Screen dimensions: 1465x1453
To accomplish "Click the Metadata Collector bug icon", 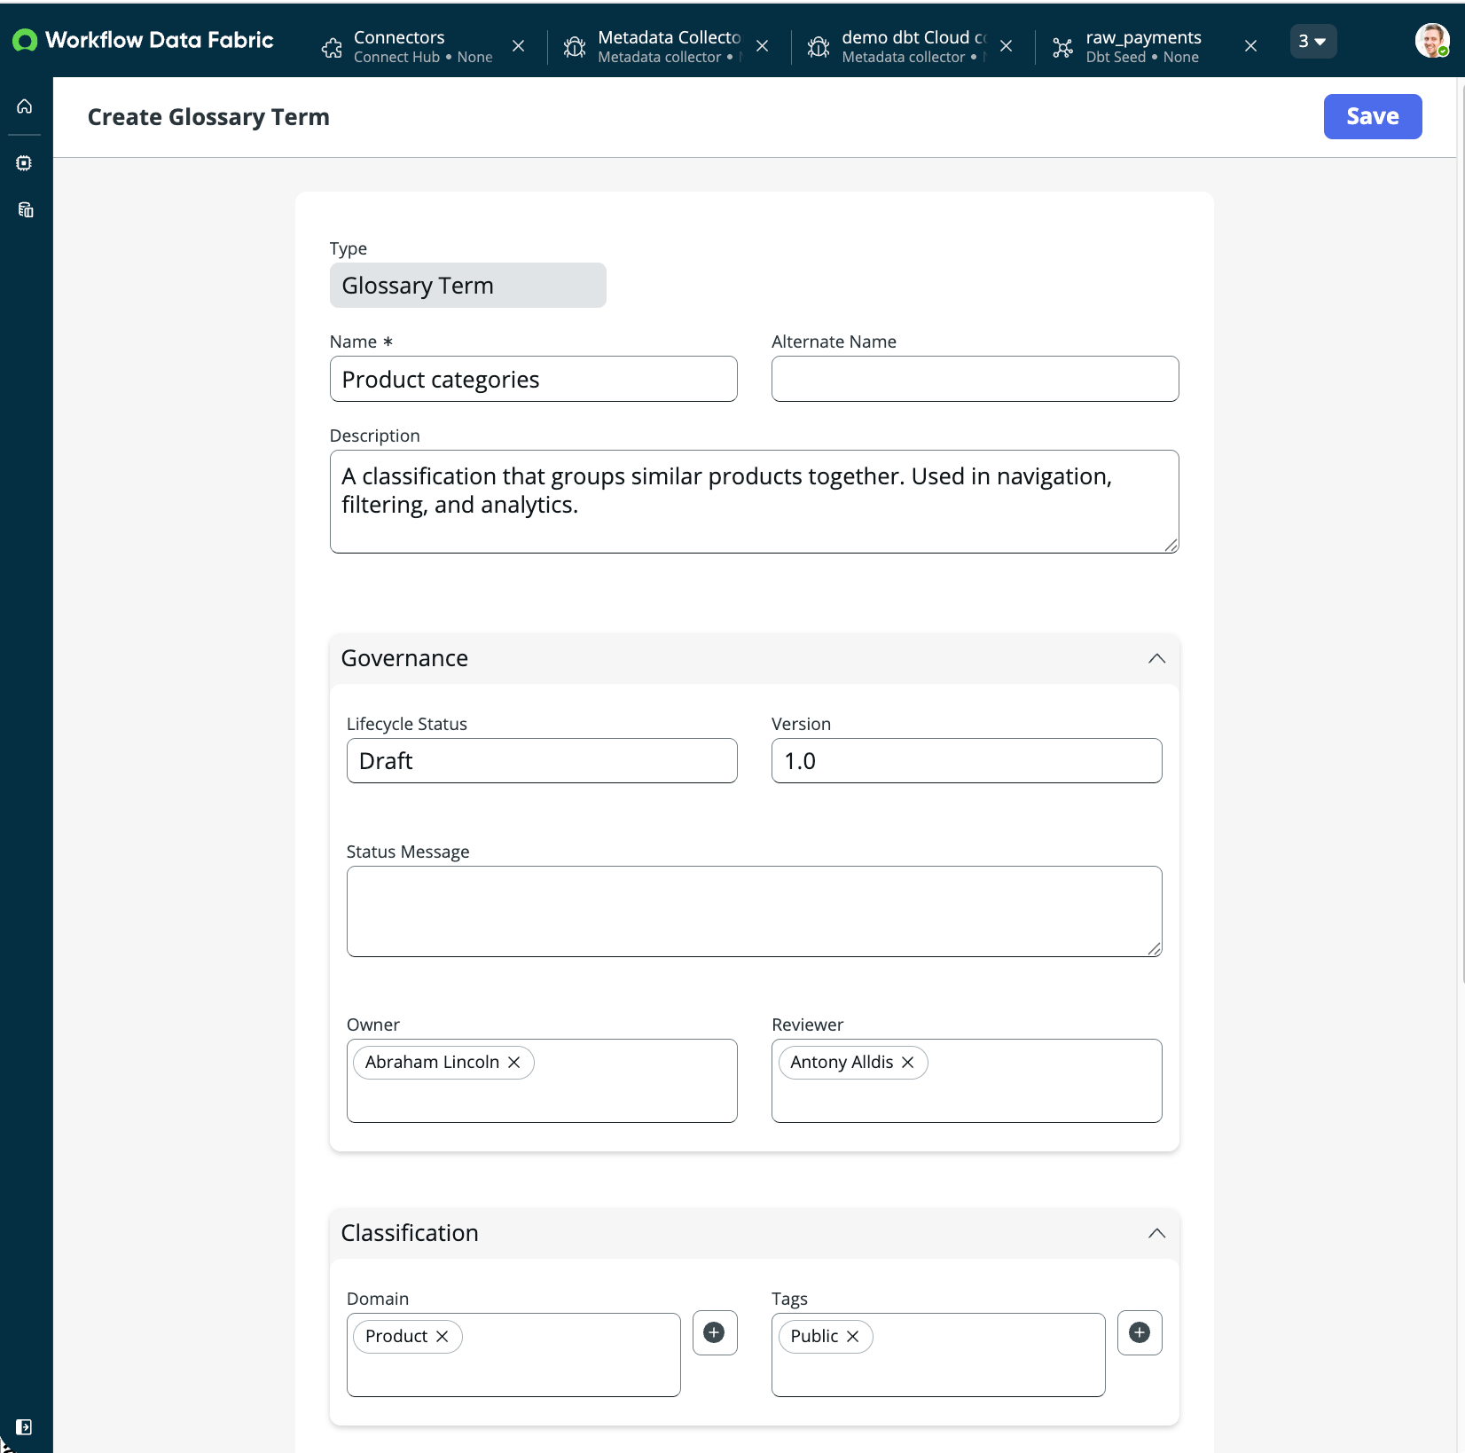I will tap(575, 47).
